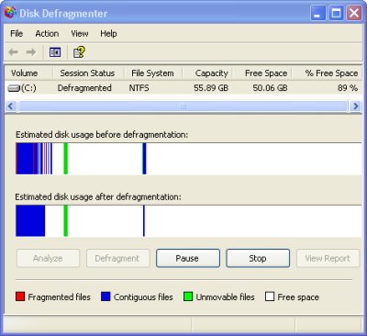Click the 55.89 GB capacity cell
Image resolution: width=367 pixels, height=336 pixels.
pos(211,88)
